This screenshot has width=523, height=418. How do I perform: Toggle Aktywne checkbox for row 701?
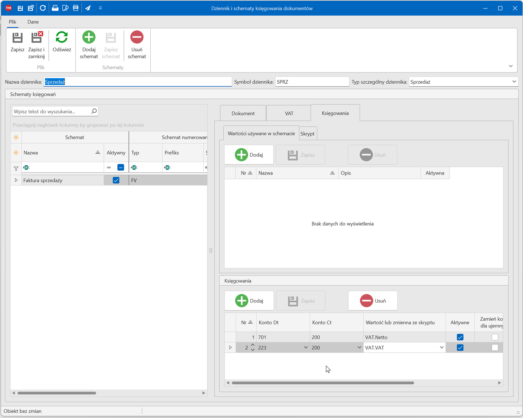pyautogui.click(x=460, y=337)
